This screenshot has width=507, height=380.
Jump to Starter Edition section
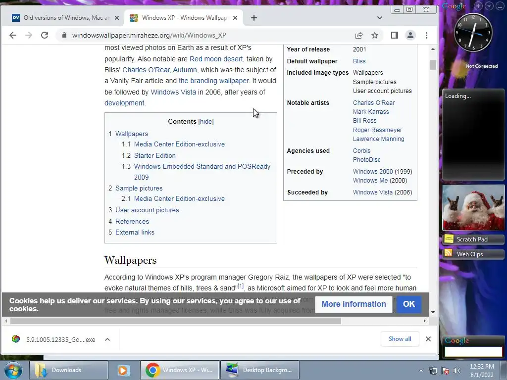pyautogui.click(x=155, y=155)
